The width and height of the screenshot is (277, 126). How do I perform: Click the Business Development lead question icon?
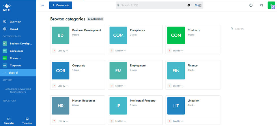pyautogui.click(x=54, y=51)
